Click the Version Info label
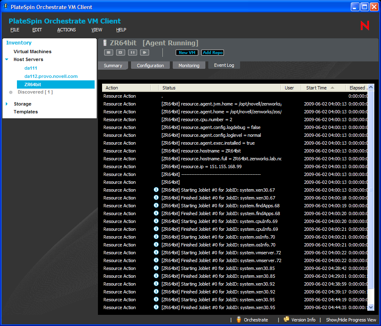381x326 pixels. 303,320
